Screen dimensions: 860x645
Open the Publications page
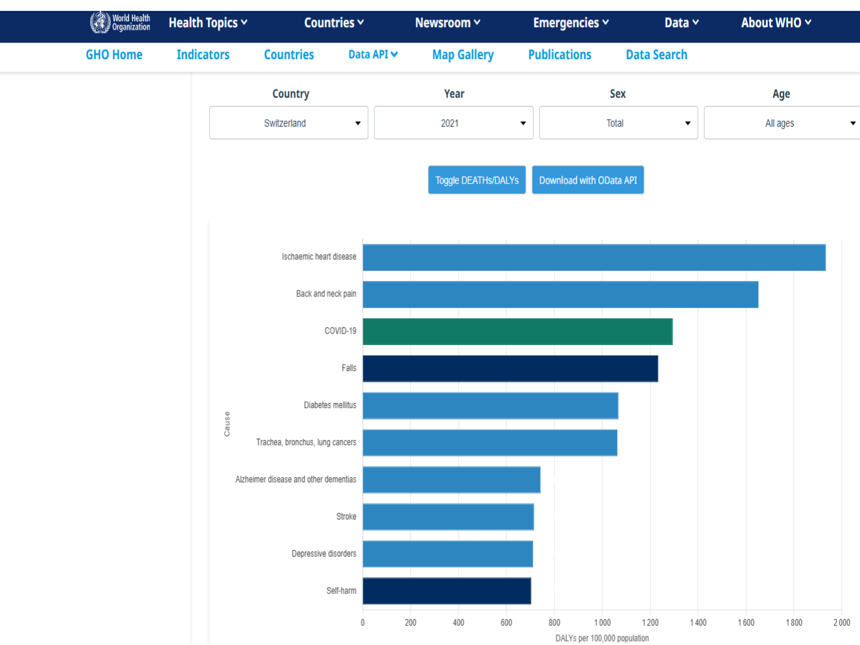click(x=560, y=55)
